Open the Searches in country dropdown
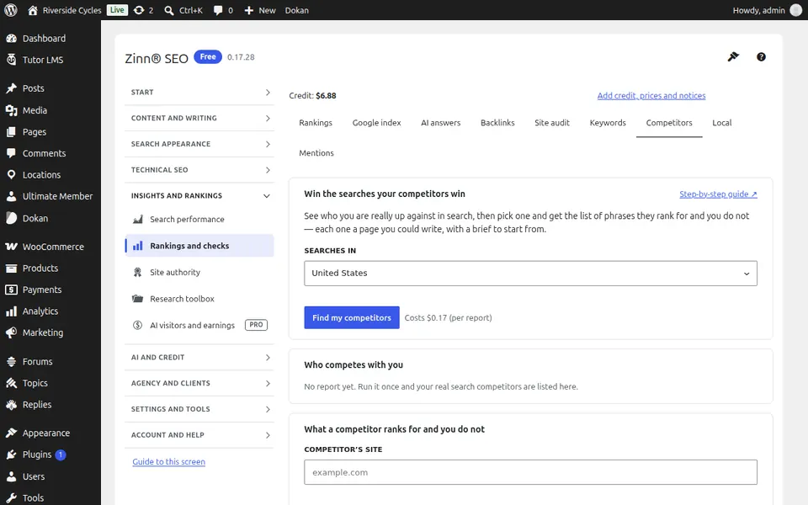Viewport: 808px width, 505px height. coord(530,273)
